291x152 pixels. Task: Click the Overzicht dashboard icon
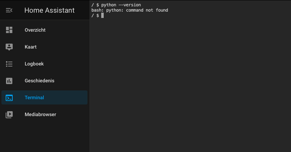(9, 30)
